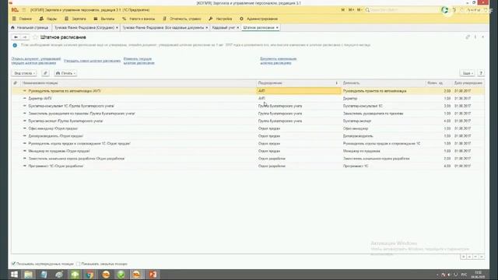Open the 1C main menu hamburger icon
Screen dimensions: 498x280
point(23,10)
